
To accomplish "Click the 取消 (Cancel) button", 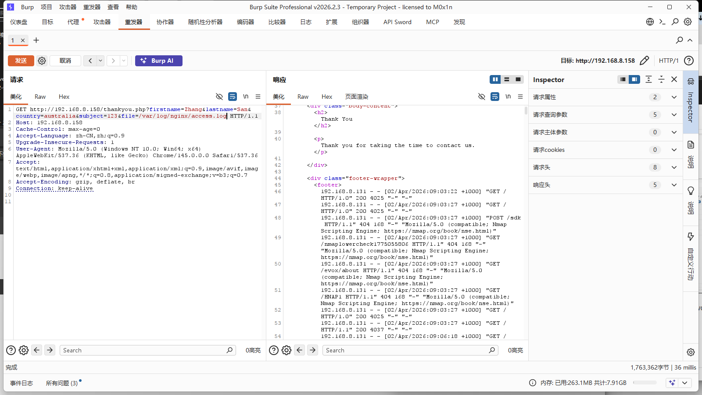I will [65, 61].
